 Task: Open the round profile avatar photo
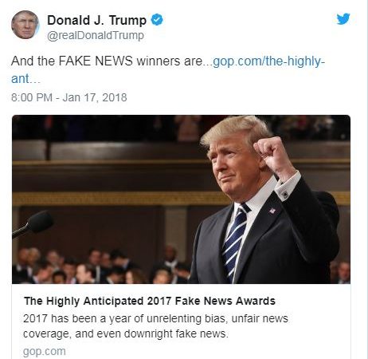pyautogui.click(x=25, y=25)
